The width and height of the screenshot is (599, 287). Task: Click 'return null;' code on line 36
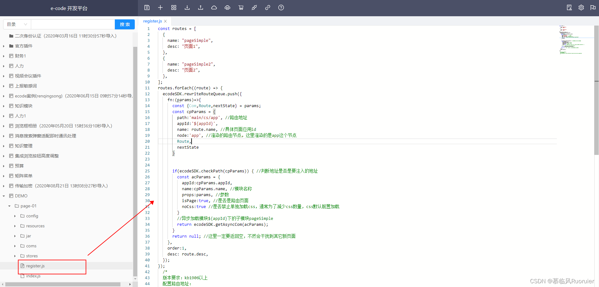tap(187, 236)
